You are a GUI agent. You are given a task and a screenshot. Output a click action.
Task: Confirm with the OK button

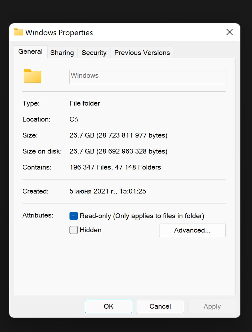click(x=109, y=306)
